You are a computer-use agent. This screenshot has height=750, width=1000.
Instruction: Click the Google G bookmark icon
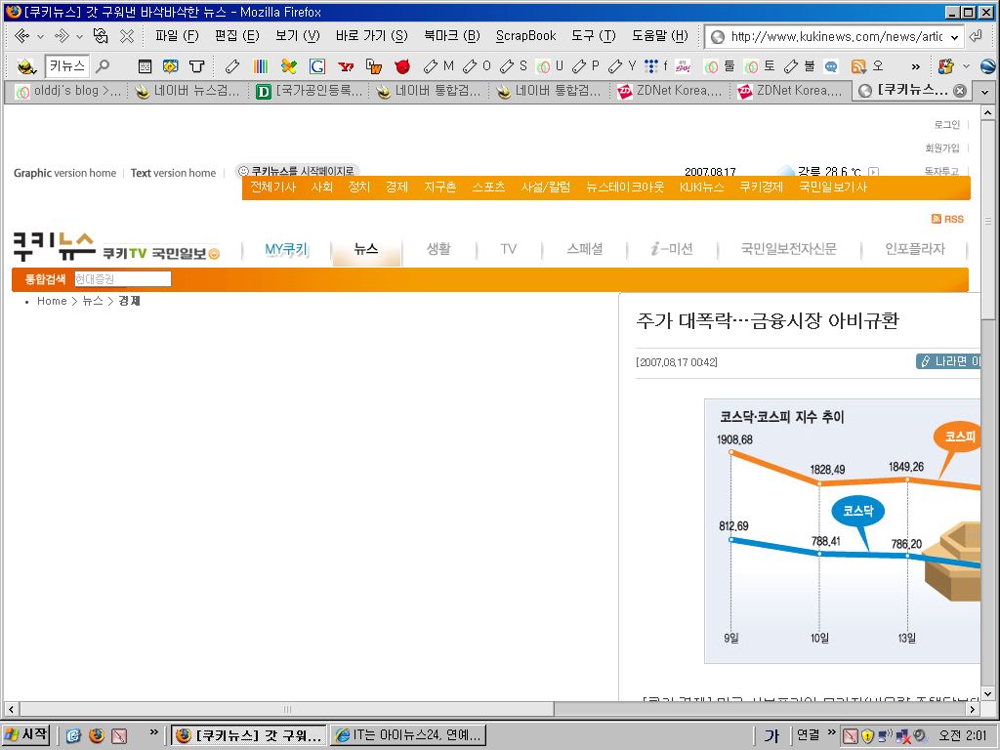317,65
